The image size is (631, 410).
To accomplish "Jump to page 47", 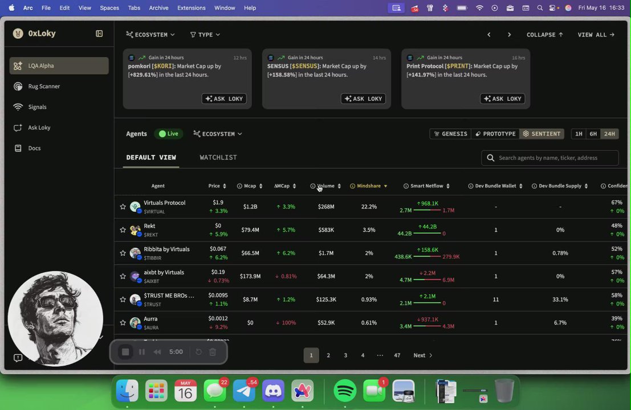I will 397,355.
